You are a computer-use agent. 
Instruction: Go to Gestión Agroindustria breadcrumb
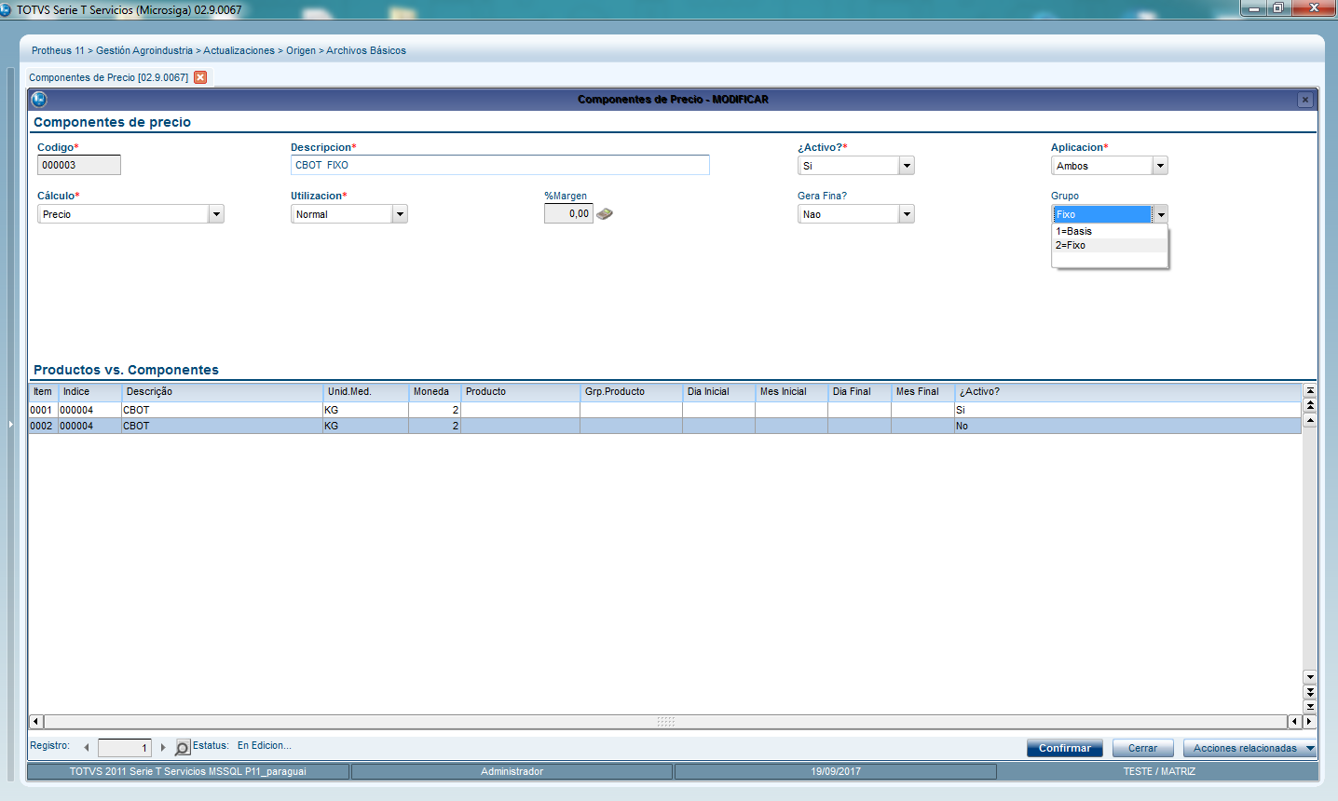(x=144, y=50)
